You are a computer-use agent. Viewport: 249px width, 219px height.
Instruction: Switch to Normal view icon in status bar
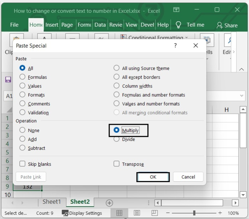click(120, 213)
